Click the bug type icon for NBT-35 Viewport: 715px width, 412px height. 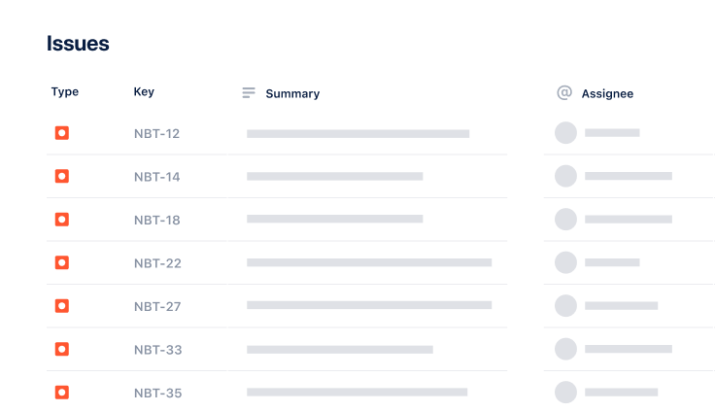(x=61, y=393)
